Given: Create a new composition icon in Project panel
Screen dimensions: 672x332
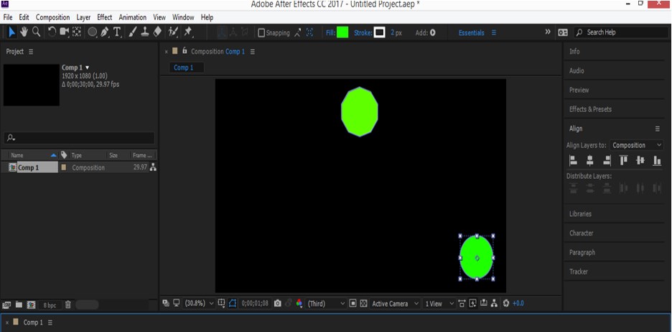Looking at the screenshot, I should point(32,305).
